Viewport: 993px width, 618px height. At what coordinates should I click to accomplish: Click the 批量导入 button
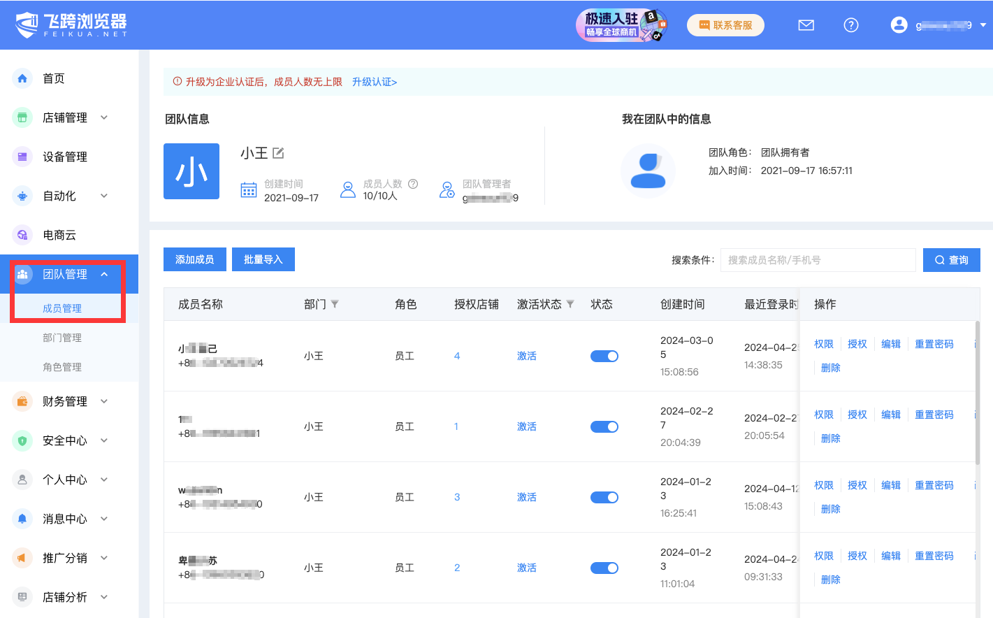pyautogui.click(x=263, y=259)
